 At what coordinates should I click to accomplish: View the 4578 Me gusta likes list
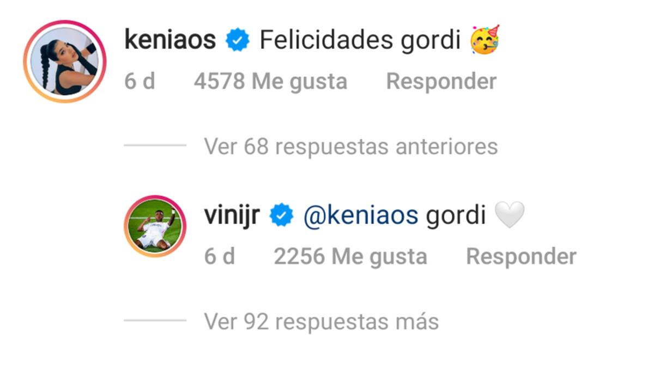pyautogui.click(x=270, y=82)
